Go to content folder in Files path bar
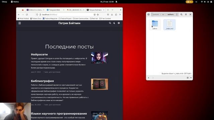Viewport: 214px width, 120px height. pyautogui.click(x=155, y=14)
